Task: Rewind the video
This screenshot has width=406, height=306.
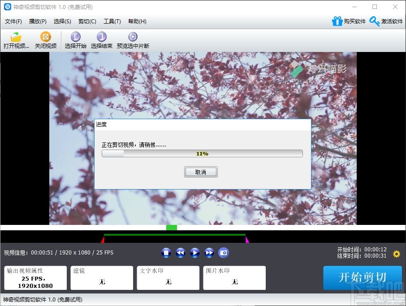Action: (x=181, y=253)
